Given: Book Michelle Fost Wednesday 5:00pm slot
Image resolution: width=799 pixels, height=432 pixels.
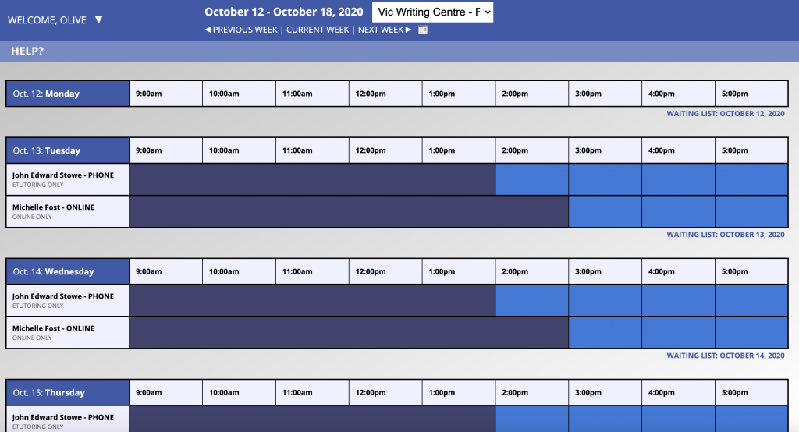Looking at the screenshot, I should click(751, 332).
